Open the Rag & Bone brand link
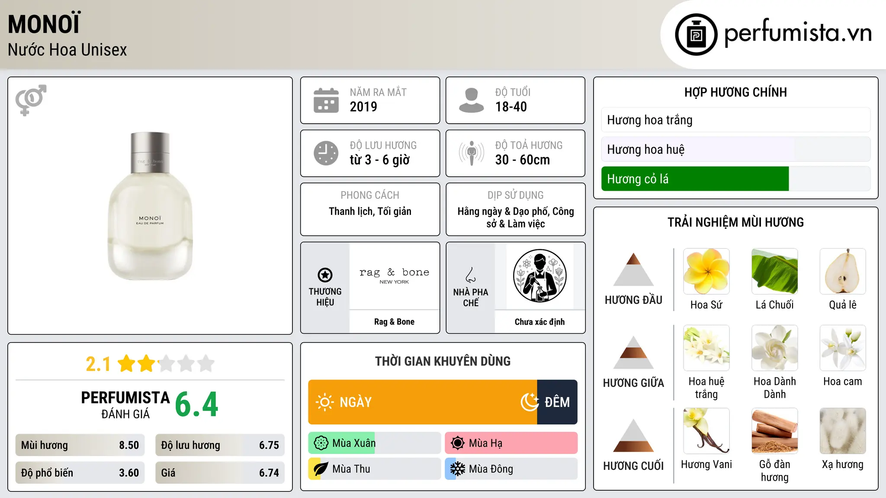Screen dimensions: 886x498 point(394,322)
